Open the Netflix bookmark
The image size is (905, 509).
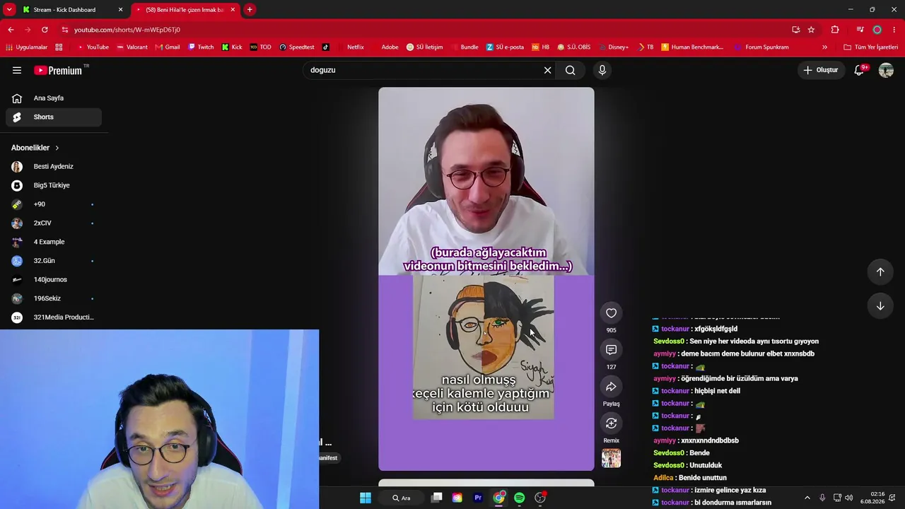click(351, 47)
